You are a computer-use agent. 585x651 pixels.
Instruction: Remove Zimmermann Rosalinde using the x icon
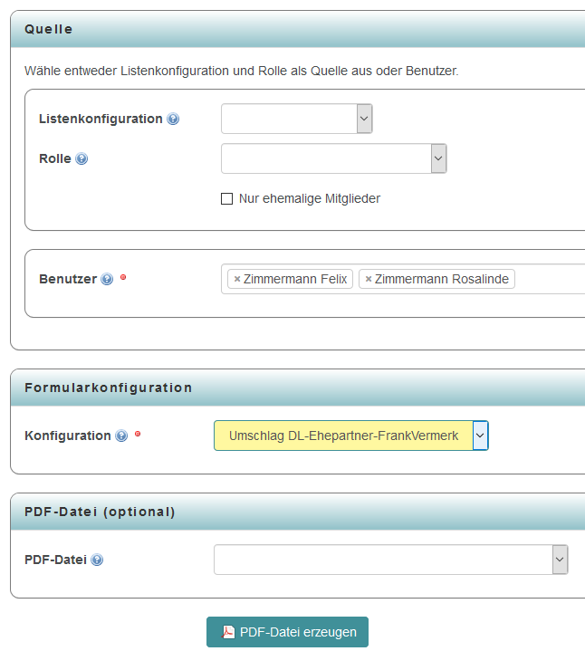(369, 280)
